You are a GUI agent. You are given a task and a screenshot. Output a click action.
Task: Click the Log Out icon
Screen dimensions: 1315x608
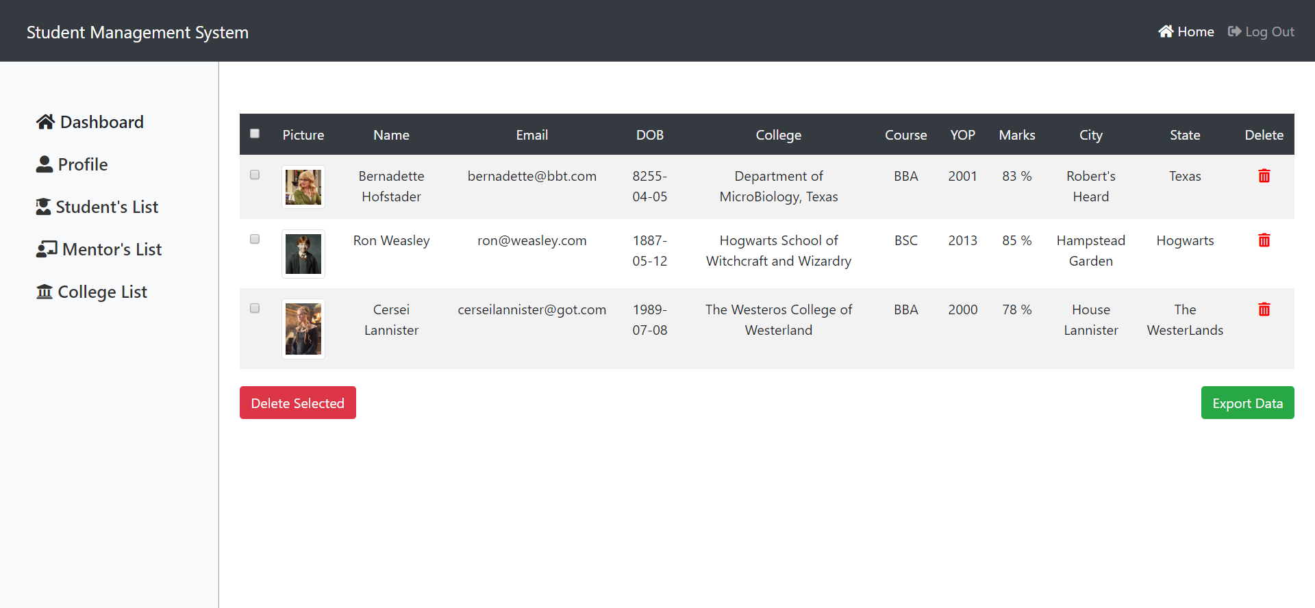(x=1234, y=31)
